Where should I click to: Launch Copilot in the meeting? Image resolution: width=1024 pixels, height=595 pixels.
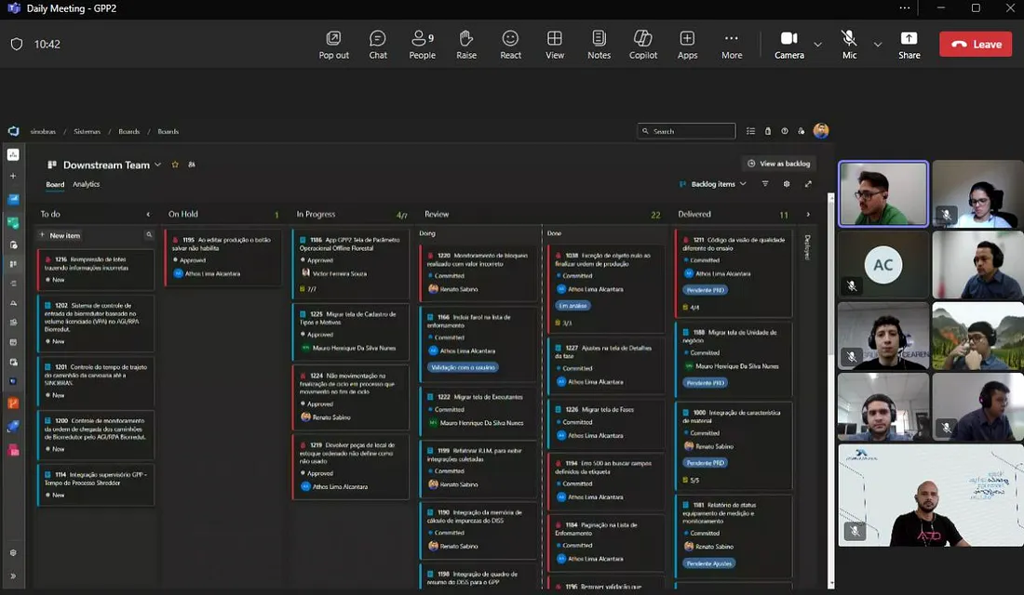click(643, 44)
